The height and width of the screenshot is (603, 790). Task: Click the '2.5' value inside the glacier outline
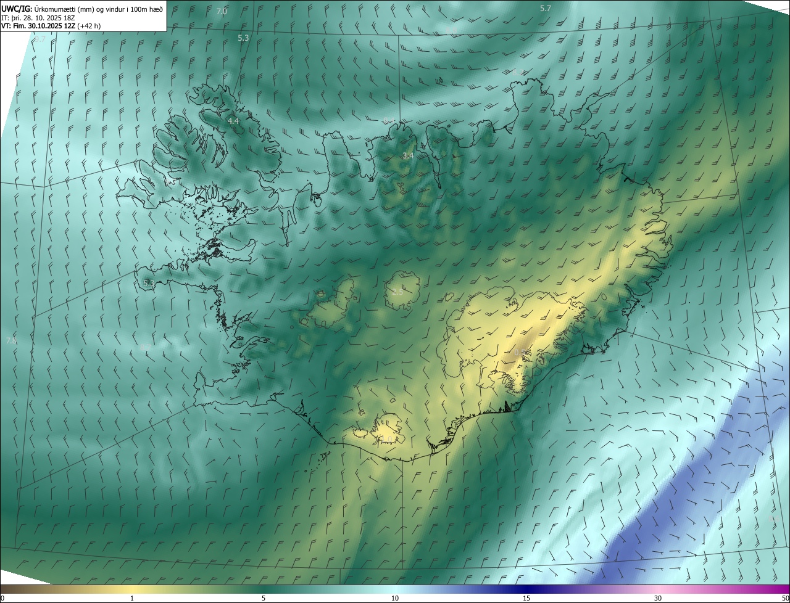397,292
